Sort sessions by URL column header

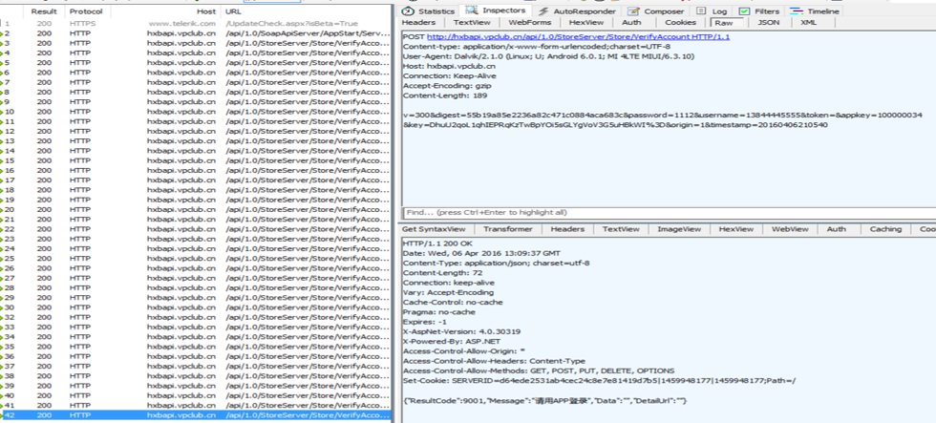233,11
